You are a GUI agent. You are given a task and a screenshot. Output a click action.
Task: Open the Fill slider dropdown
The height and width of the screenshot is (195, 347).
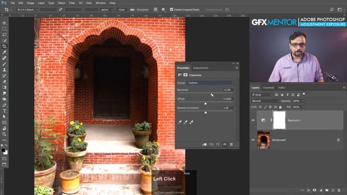click(x=303, y=107)
